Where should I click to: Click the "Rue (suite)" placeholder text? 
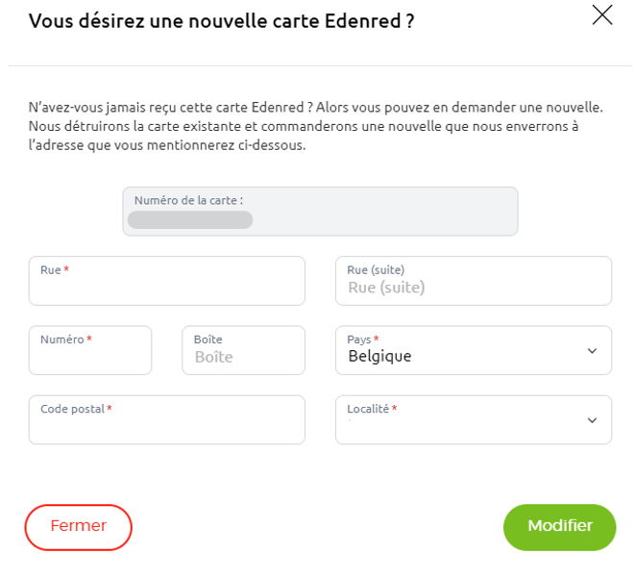click(386, 288)
